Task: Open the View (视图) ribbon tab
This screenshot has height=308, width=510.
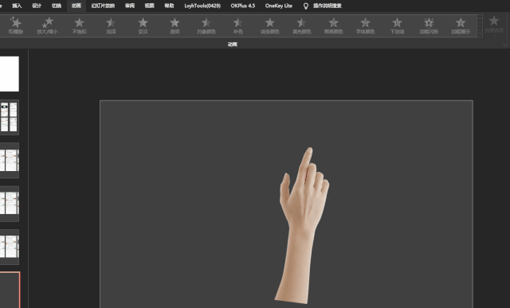Action: 150,6
